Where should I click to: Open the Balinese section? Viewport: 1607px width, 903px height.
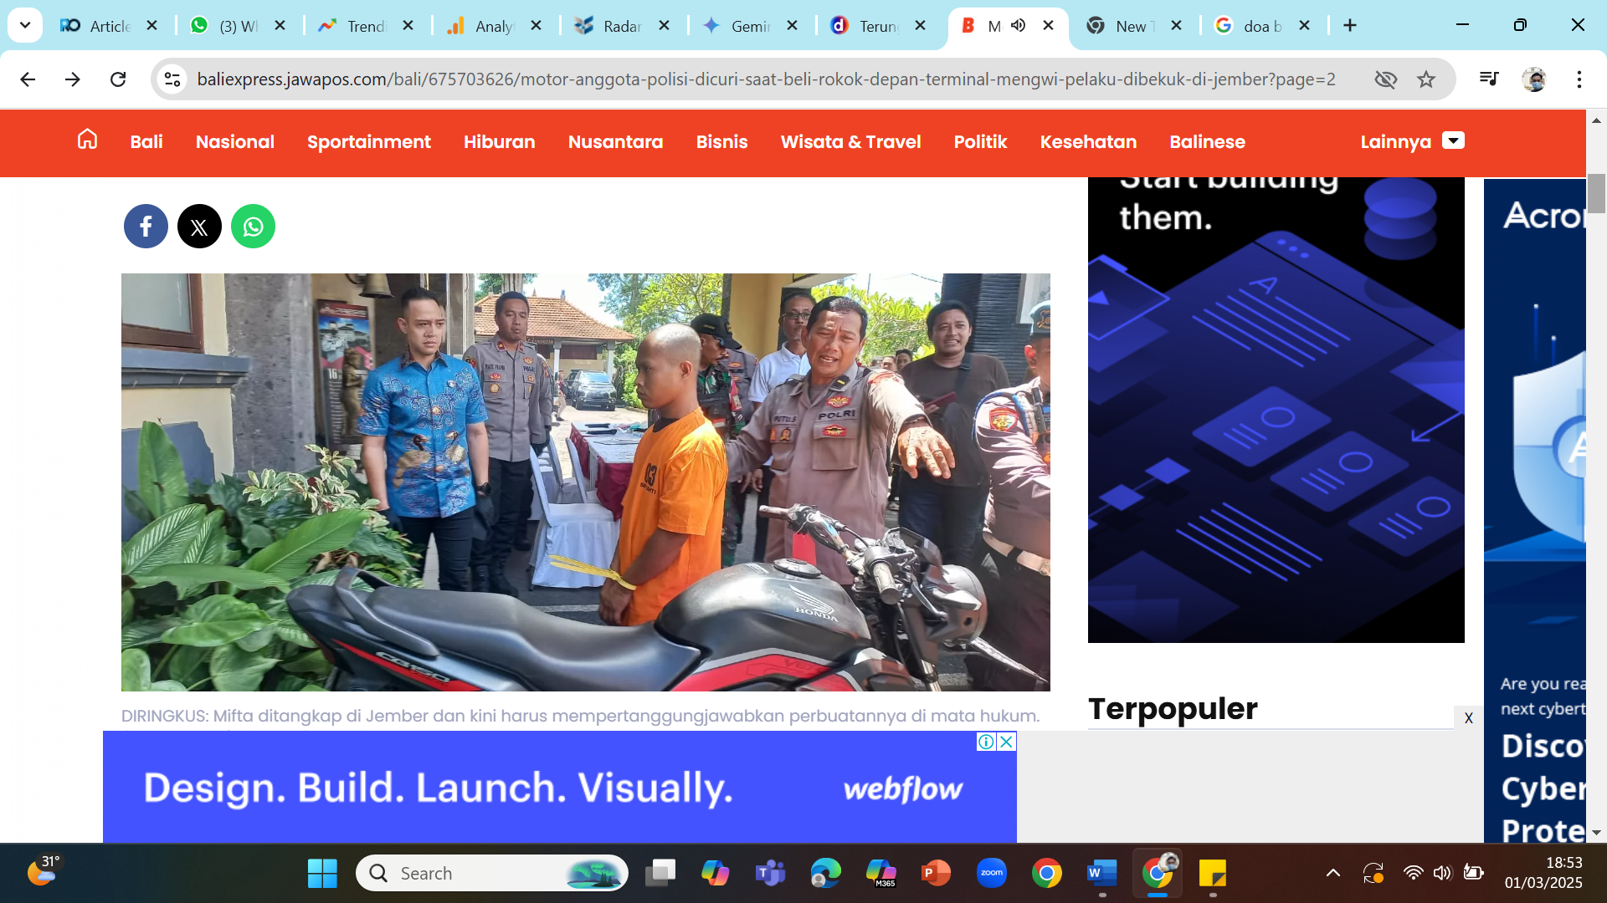pos(1208,142)
